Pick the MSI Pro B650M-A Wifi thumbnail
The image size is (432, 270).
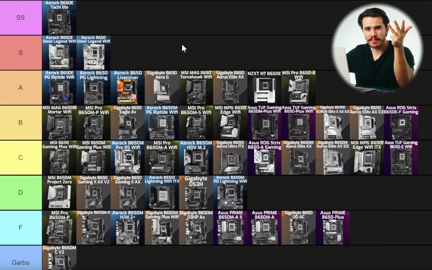tap(162, 158)
